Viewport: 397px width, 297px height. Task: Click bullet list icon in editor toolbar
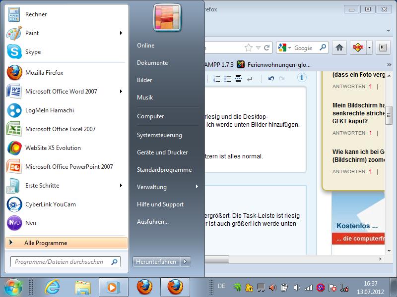[228, 79]
